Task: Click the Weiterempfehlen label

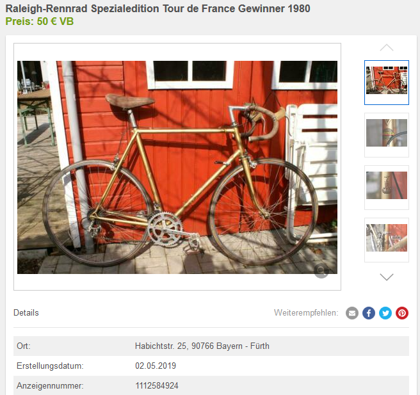Action: point(306,312)
